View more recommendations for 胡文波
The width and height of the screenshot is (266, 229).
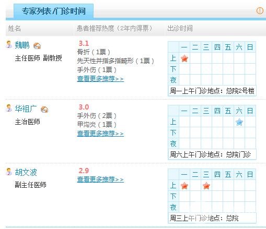click(x=100, y=179)
